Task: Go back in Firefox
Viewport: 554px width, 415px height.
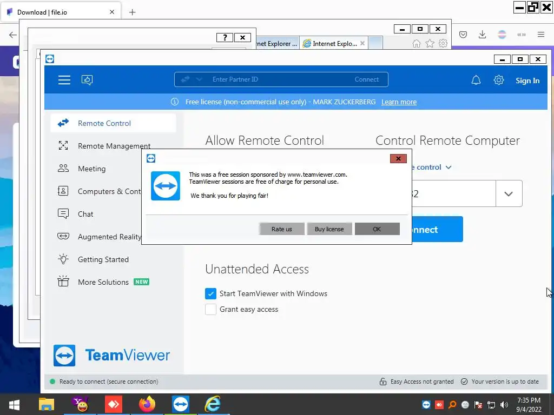Action: 13,35
